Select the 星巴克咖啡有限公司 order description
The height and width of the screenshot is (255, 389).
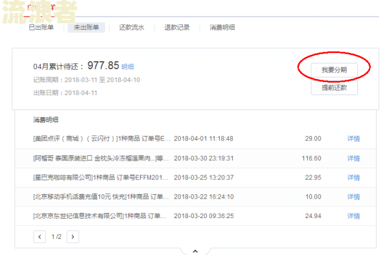point(100,177)
